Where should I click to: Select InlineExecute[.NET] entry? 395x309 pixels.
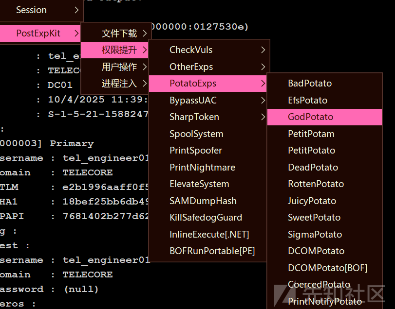click(x=208, y=234)
